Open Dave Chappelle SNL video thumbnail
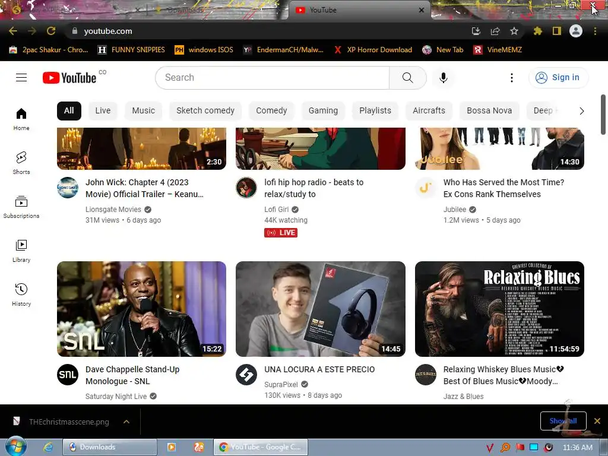The height and width of the screenshot is (456, 608). tap(141, 309)
